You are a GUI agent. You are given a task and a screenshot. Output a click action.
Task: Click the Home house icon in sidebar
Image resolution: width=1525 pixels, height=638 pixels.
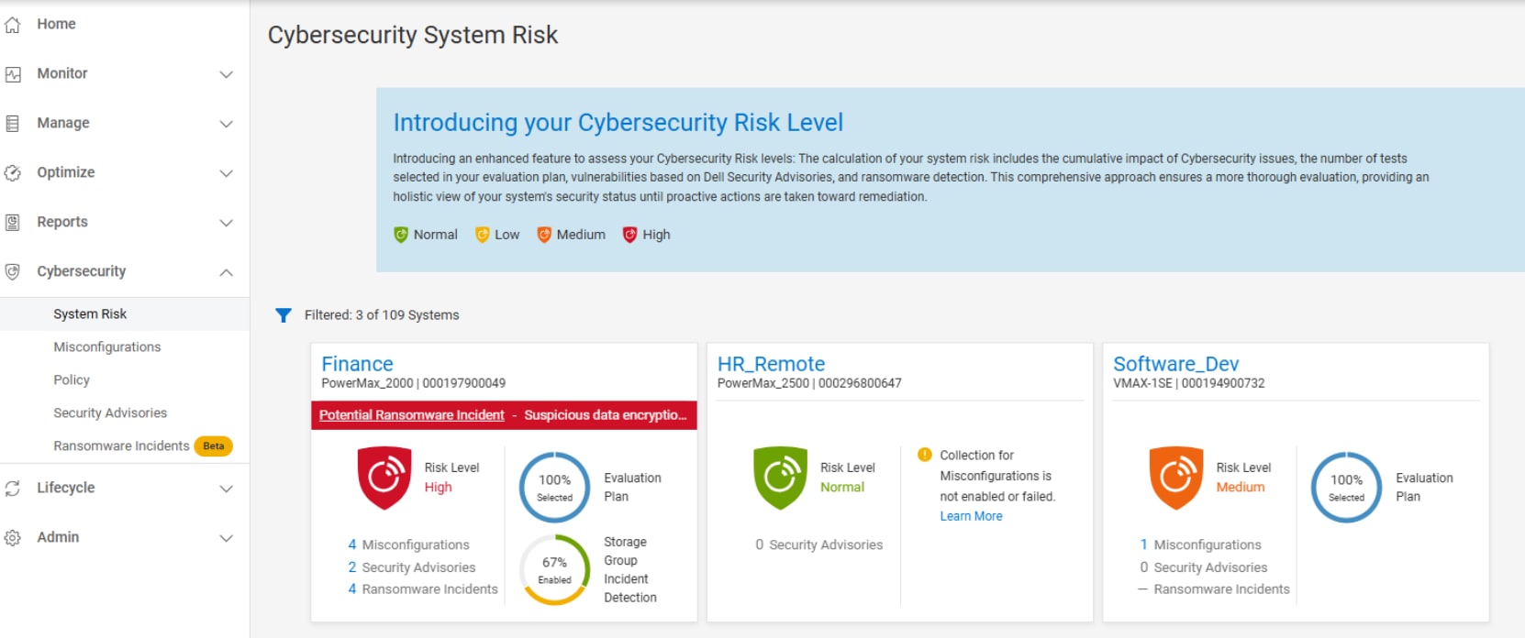tap(13, 25)
